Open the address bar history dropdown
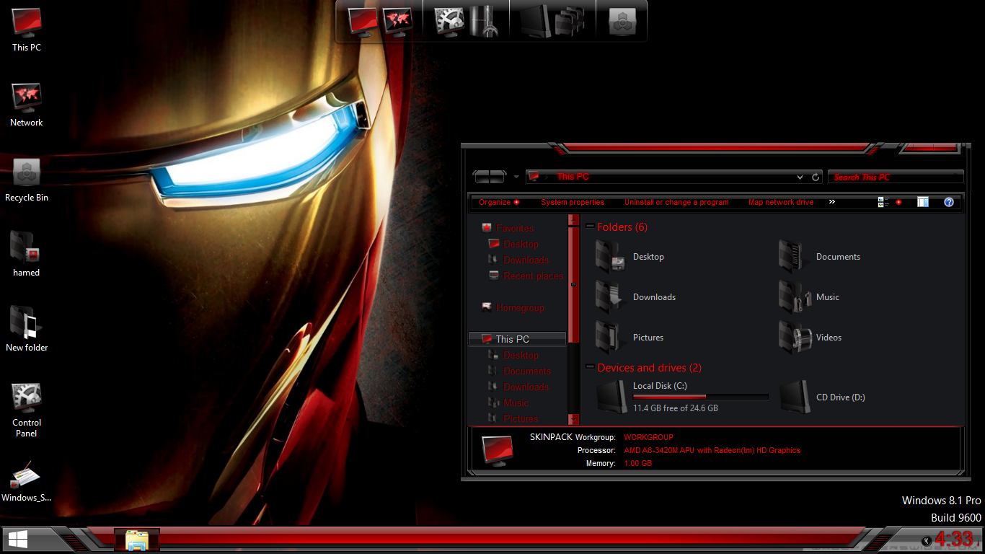 point(800,177)
